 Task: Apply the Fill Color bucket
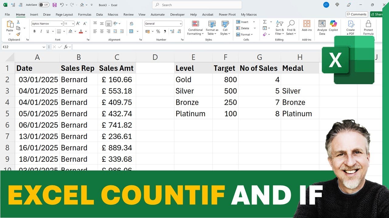(x=70, y=31)
